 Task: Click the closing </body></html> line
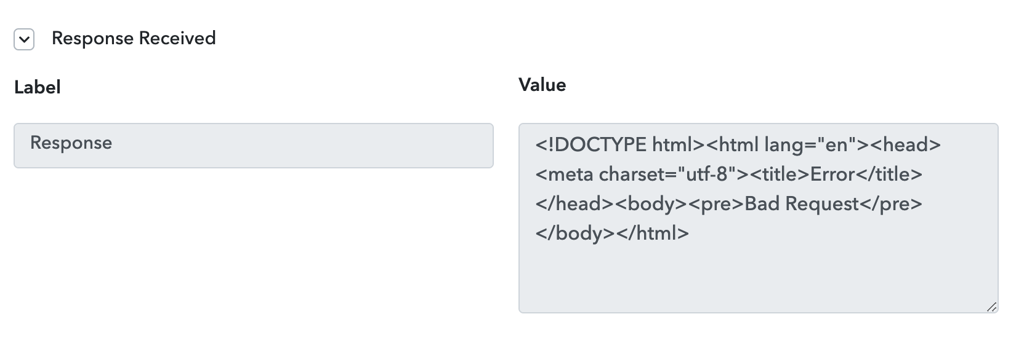pyautogui.click(x=612, y=233)
